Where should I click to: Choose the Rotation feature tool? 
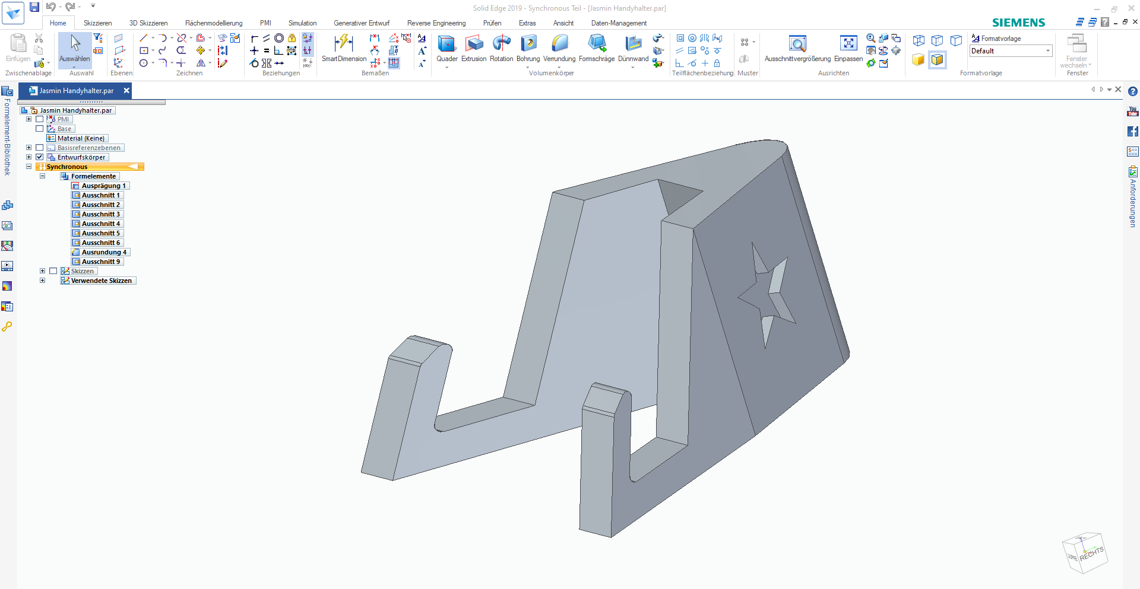coord(501,48)
